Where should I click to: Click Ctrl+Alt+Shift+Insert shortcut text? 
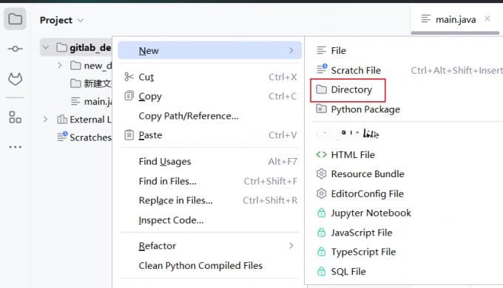[457, 70]
